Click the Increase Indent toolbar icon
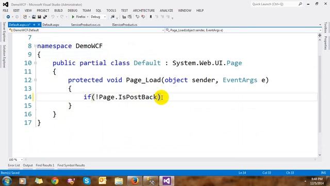Viewport: 330px width, 186px height. click(x=129, y=17)
